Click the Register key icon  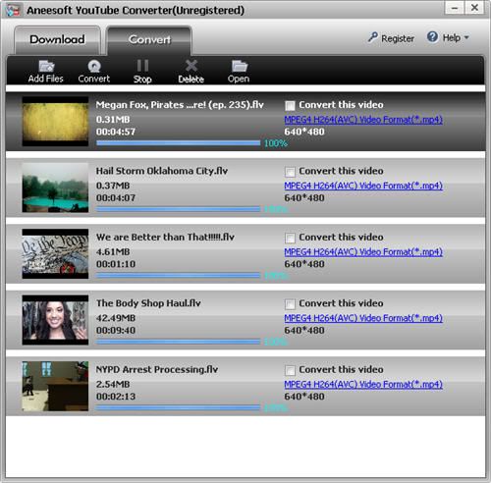[372, 37]
